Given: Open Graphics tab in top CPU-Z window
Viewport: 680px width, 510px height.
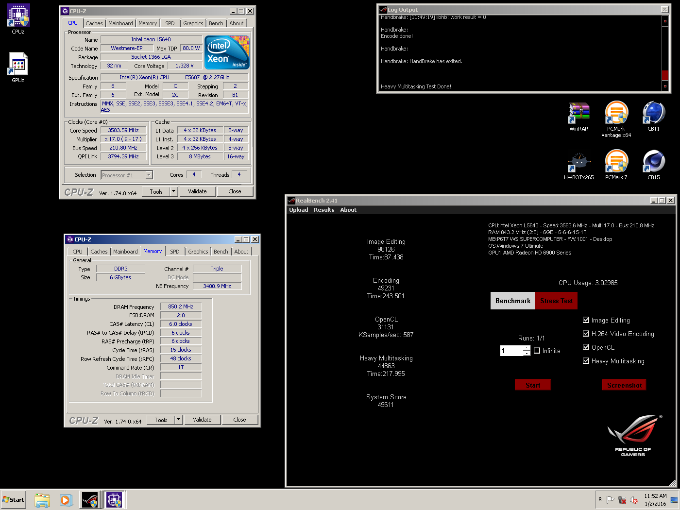Looking at the screenshot, I should [193, 23].
